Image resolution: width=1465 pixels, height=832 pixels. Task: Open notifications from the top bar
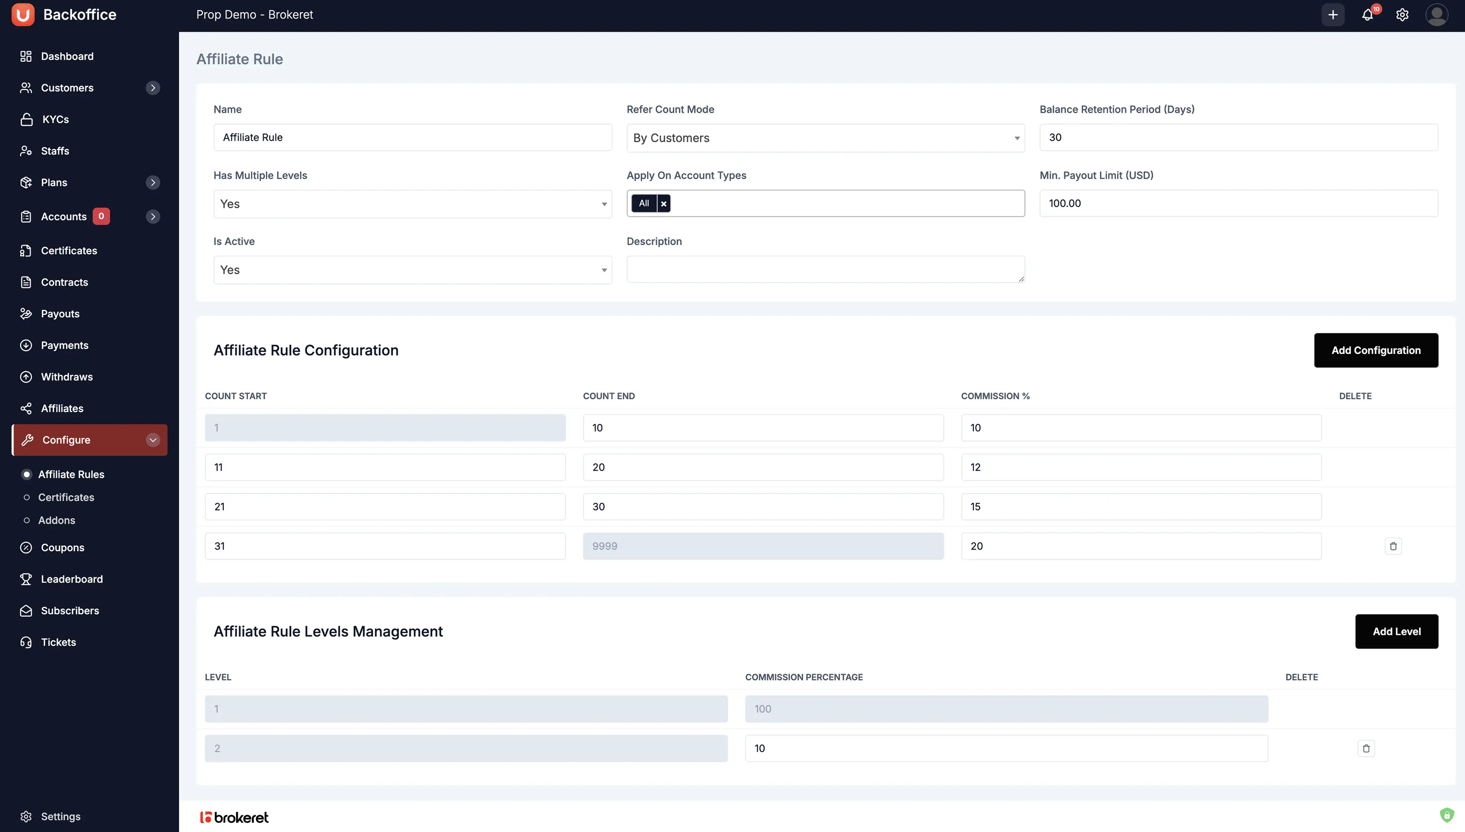click(x=1368, y=15)
